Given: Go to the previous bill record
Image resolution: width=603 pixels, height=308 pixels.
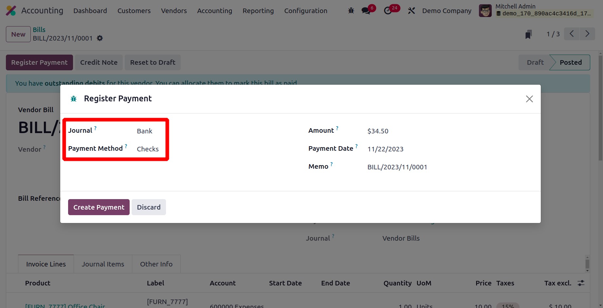Looking at the screenshot, I should pyautogui.click(x=572, y=34).
